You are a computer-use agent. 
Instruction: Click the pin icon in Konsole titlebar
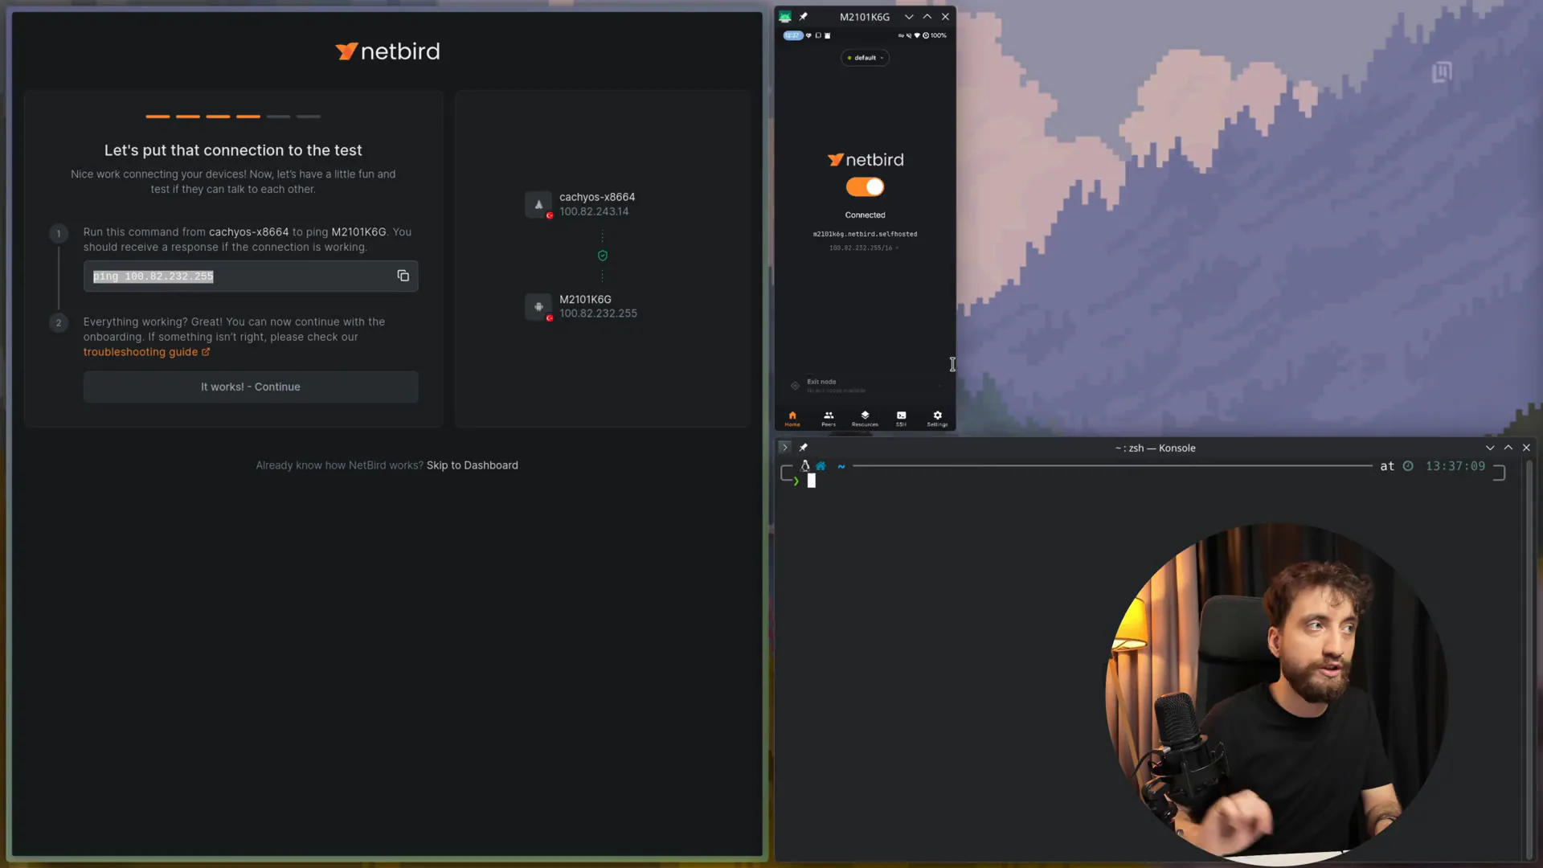(x=803, y=448)
